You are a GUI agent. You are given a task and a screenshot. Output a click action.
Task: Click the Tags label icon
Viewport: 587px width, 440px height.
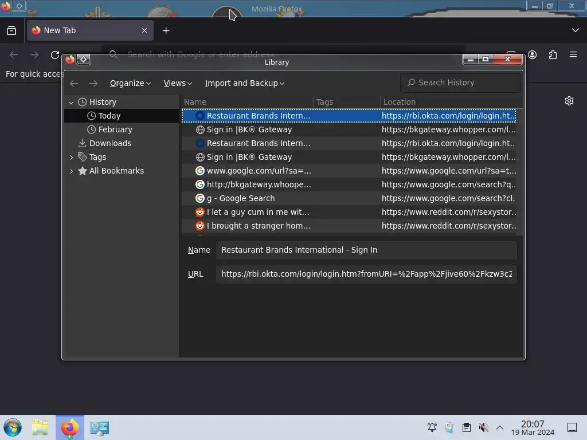(83, 157)
